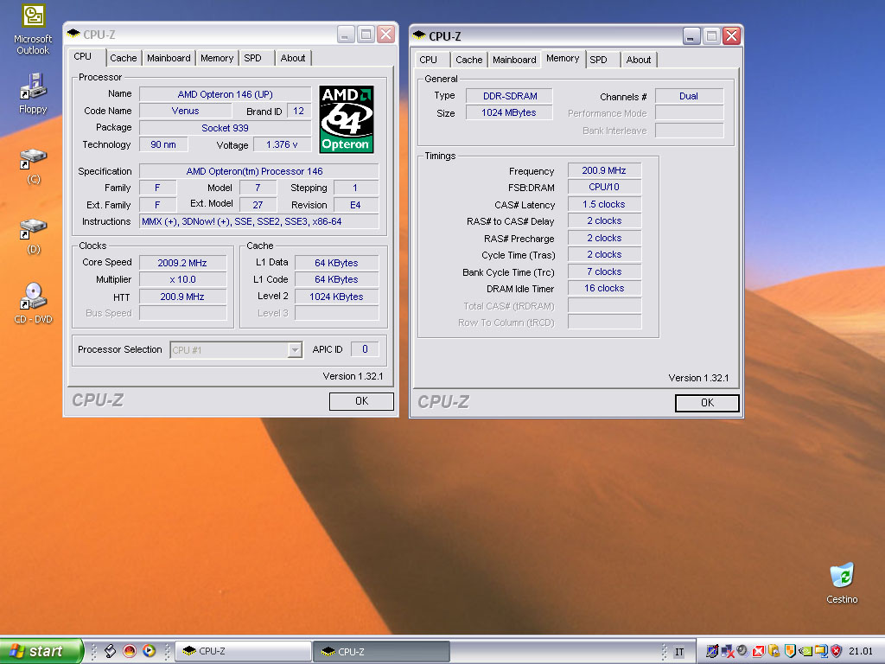Click the Technology value 90 nm
This screenshot has height=664, width=885.
(x=163, y=144)
